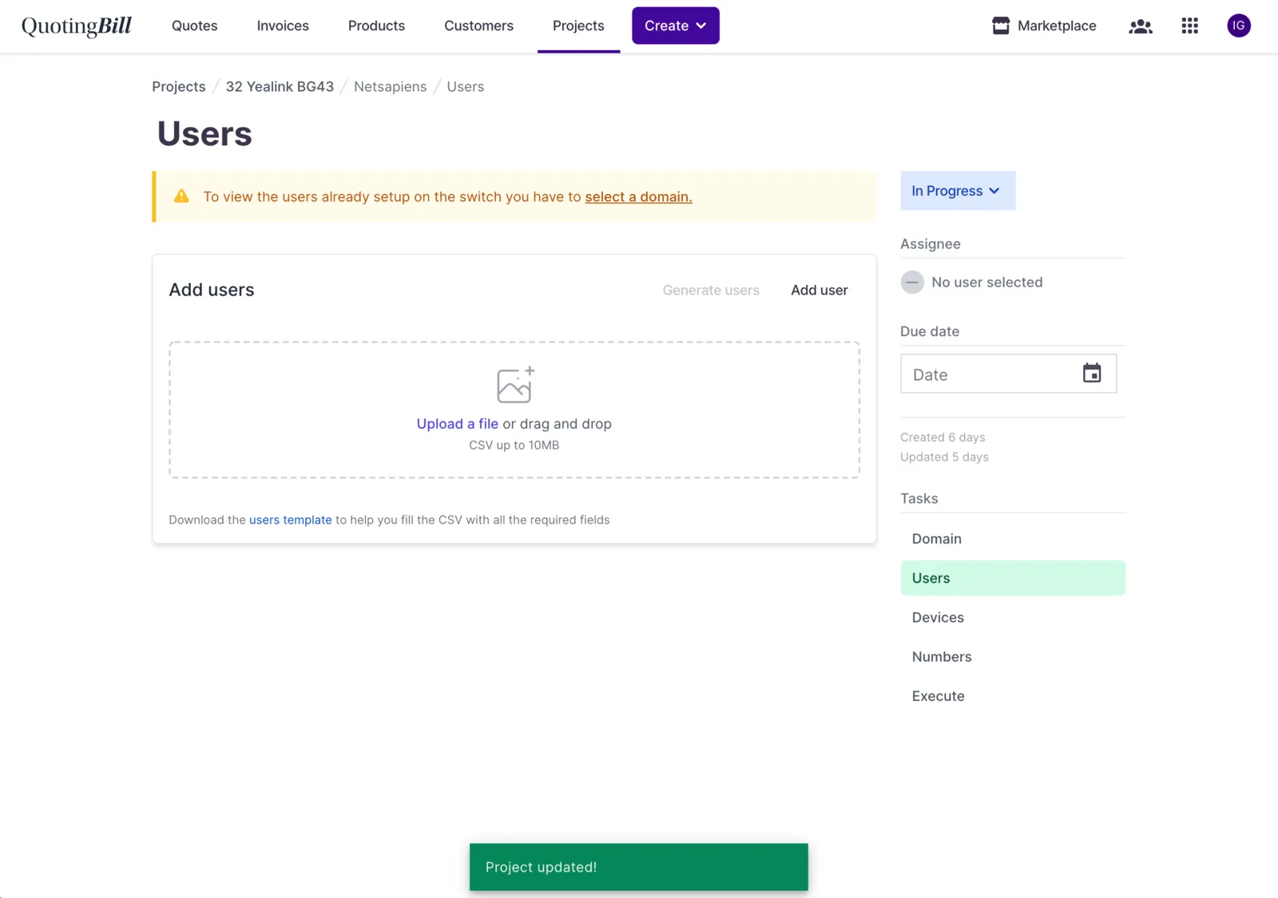Click the Upload a file link
Image resolution: width=1278 pixels, height=898 pixels.
456,424
